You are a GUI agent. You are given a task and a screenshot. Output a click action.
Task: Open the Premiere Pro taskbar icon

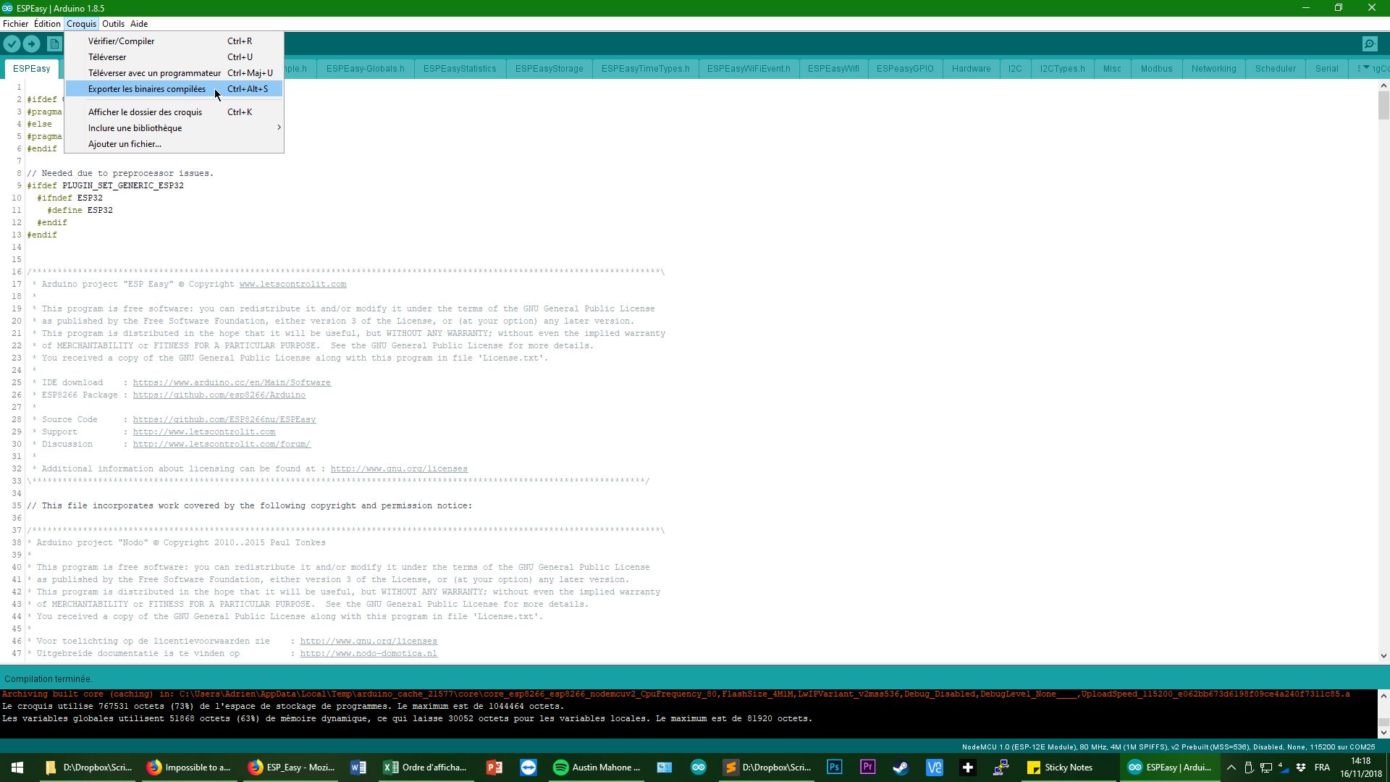867,768
